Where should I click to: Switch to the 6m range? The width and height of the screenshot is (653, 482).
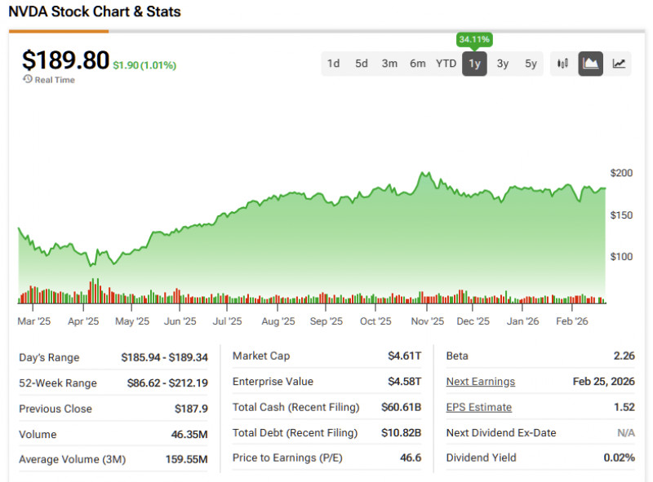pyautogui.click(x=417, y=64)
